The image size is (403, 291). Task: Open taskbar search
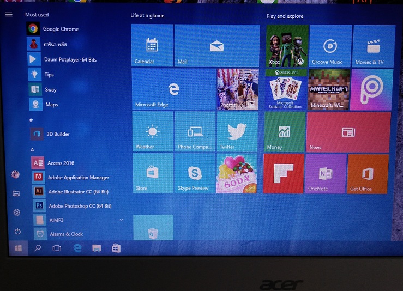coord(38,248)
